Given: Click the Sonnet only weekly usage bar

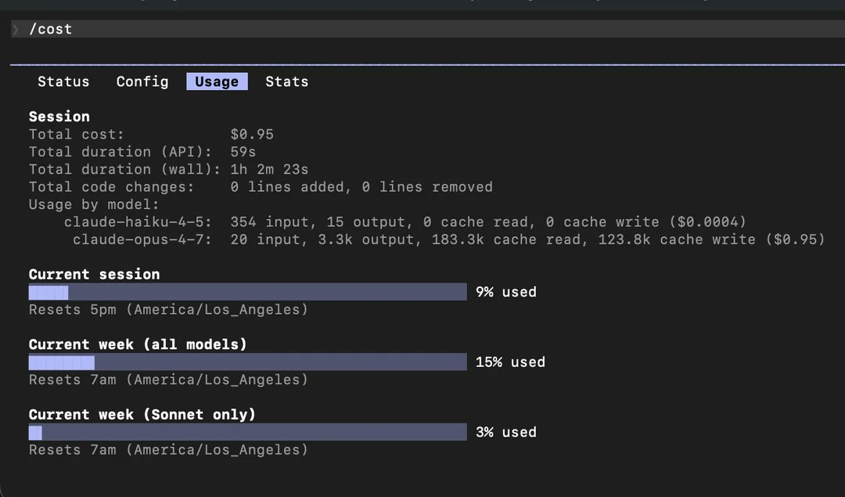Looking at the screenshot, I should (248, 432).
